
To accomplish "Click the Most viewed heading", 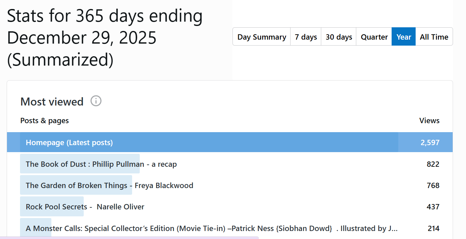I will coord(52,102).
